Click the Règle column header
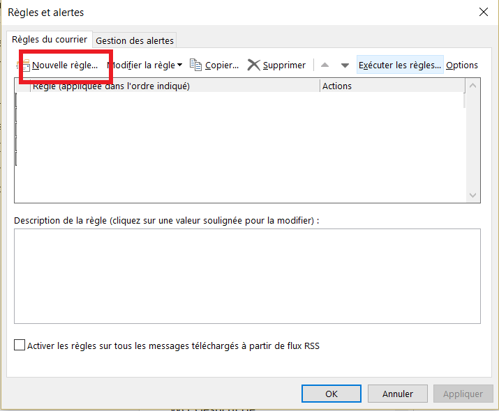 coord(175,86)
